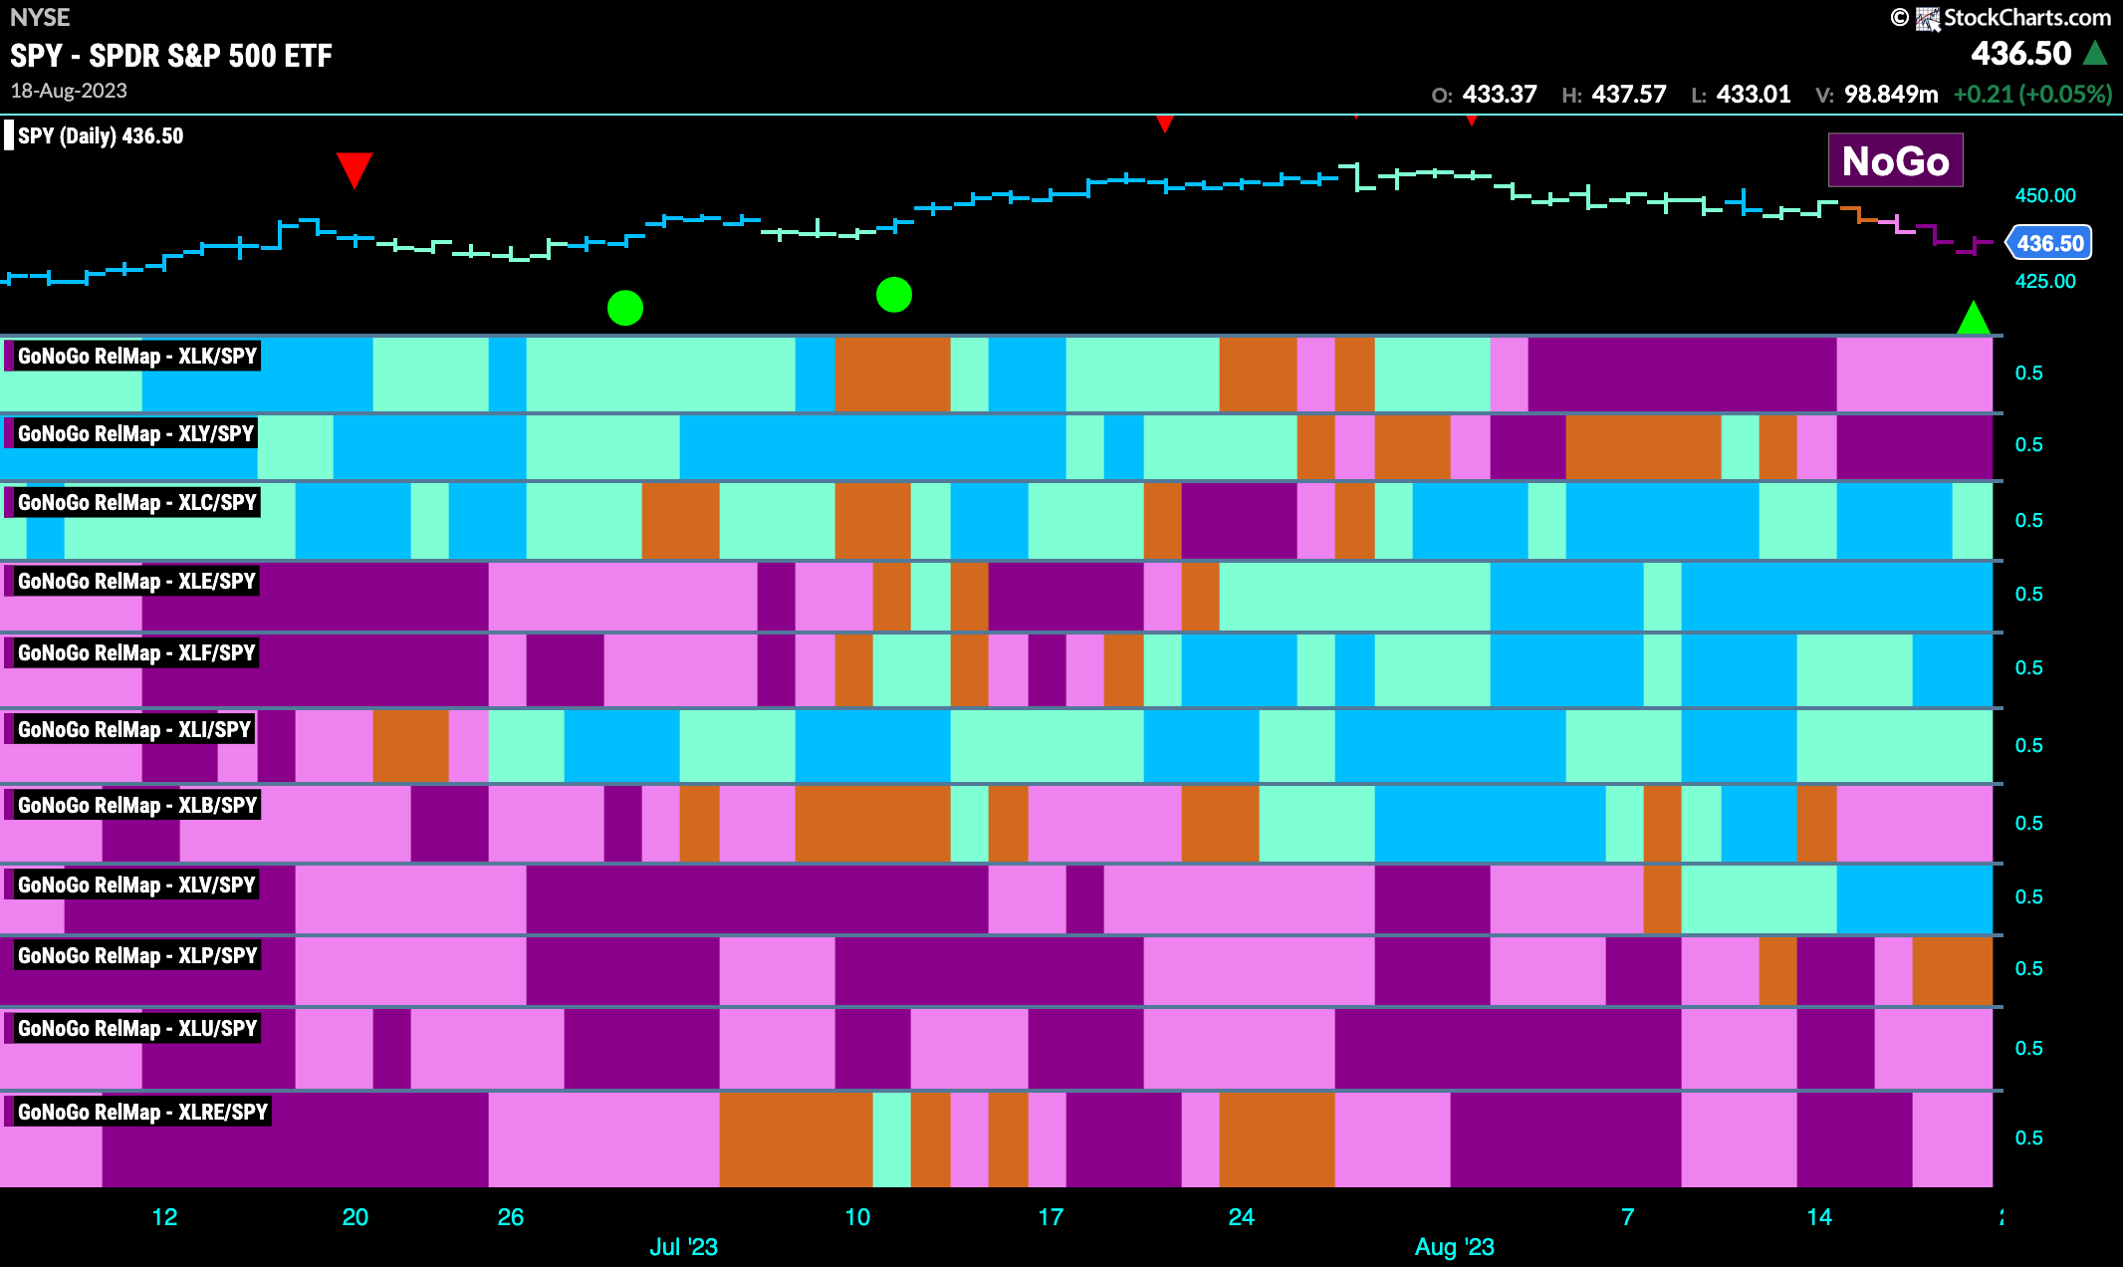Click the 12 date label on time axis
2123x1267 pixels.
tap(164, 1217)
